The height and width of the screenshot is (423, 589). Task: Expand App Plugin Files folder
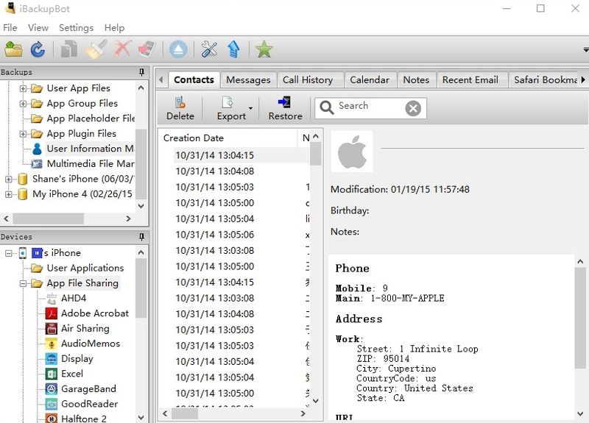pos(23,134)
